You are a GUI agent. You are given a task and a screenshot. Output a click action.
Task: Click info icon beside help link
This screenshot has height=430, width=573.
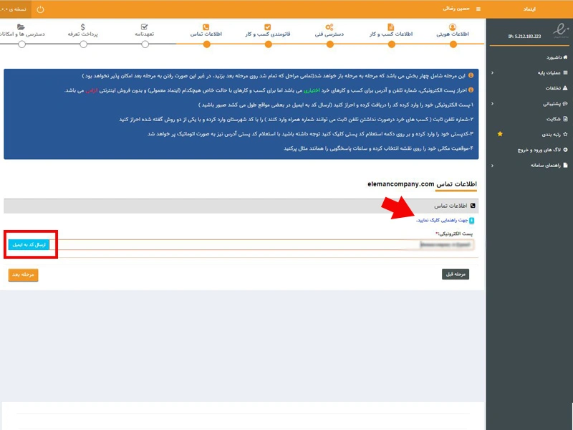click(x=471, y=220)
